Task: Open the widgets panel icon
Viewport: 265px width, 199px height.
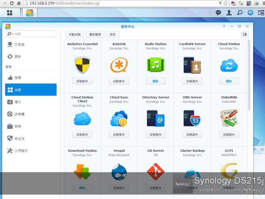Action: tap(250, 12)
